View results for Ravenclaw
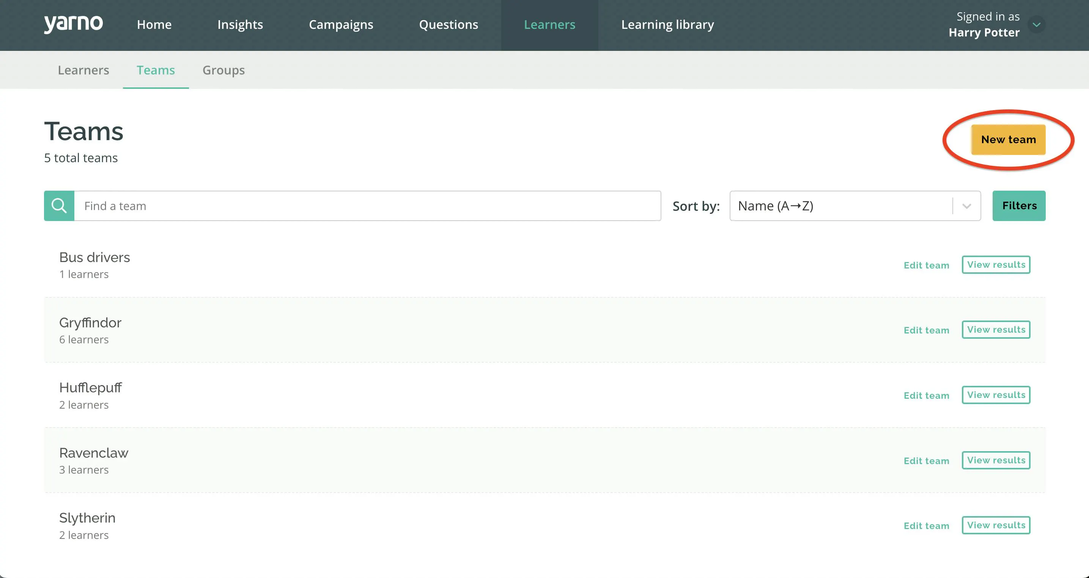Screen dimensions: 1089x578 [x=996, y=460]
